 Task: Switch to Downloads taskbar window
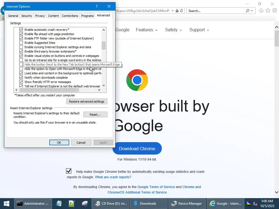pyautogui.click(x=149, y=204)
